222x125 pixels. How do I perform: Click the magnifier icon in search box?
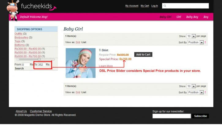click(165, 6)
